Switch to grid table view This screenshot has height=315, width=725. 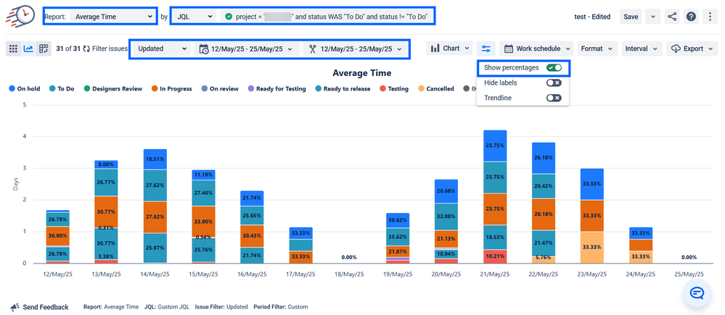[x=13, y=49]
